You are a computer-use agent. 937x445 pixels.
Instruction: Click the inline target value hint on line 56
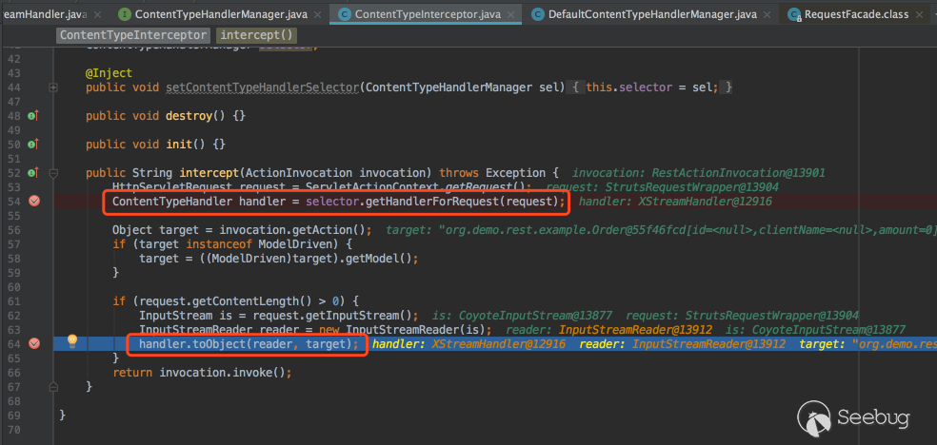[x=662, y=230]
